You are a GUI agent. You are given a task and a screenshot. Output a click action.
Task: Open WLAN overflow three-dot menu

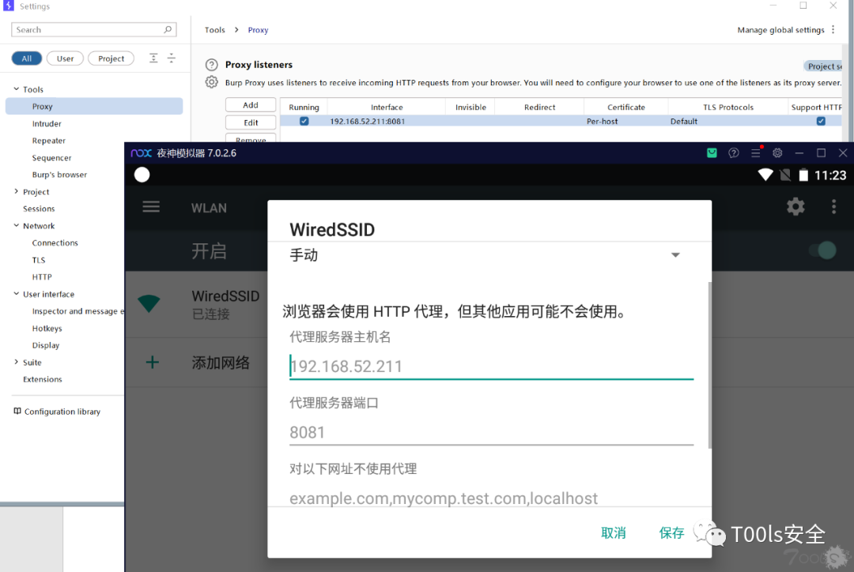click(x=833, y=206)
